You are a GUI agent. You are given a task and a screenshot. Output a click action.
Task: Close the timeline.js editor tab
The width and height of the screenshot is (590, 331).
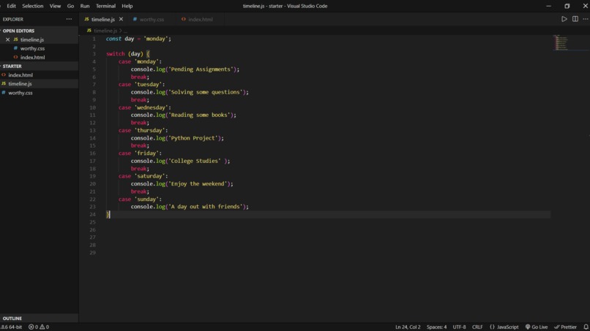(x=121, y=19)
